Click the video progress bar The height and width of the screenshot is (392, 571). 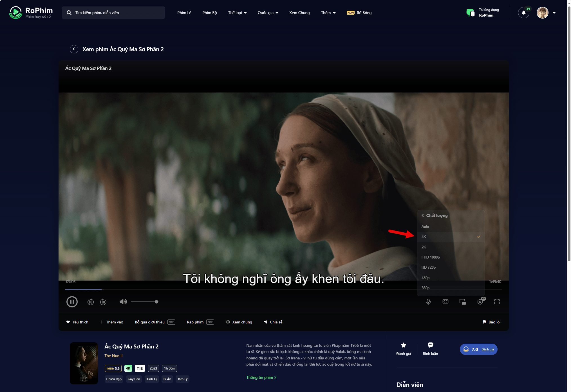(x=284, y=289)
